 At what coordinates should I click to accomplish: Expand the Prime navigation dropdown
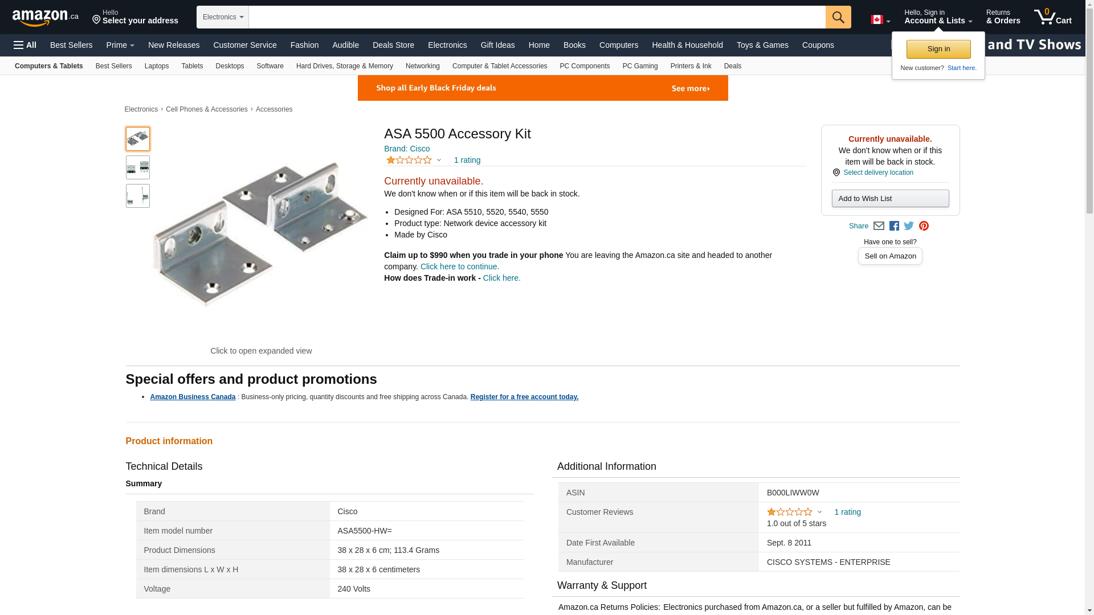point(120,45)
